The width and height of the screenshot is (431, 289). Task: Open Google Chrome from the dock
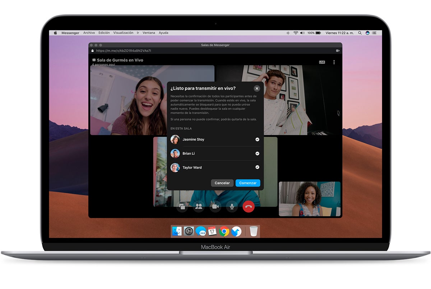pyautogui.click(x=224, y=232)
